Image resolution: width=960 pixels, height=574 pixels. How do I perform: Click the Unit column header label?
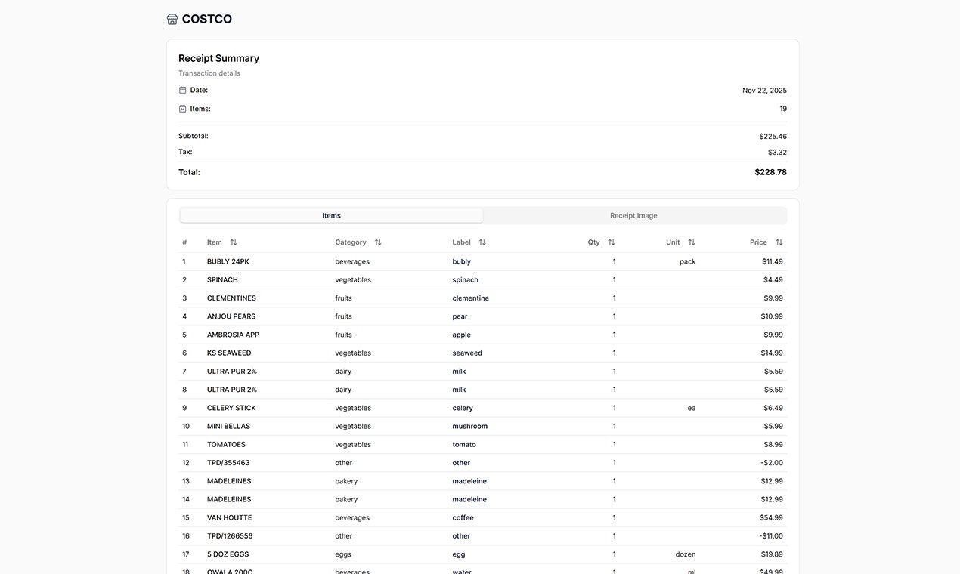click(673, 242)
